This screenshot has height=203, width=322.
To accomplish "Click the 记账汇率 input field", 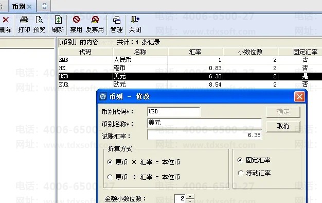I will [205, 135].
